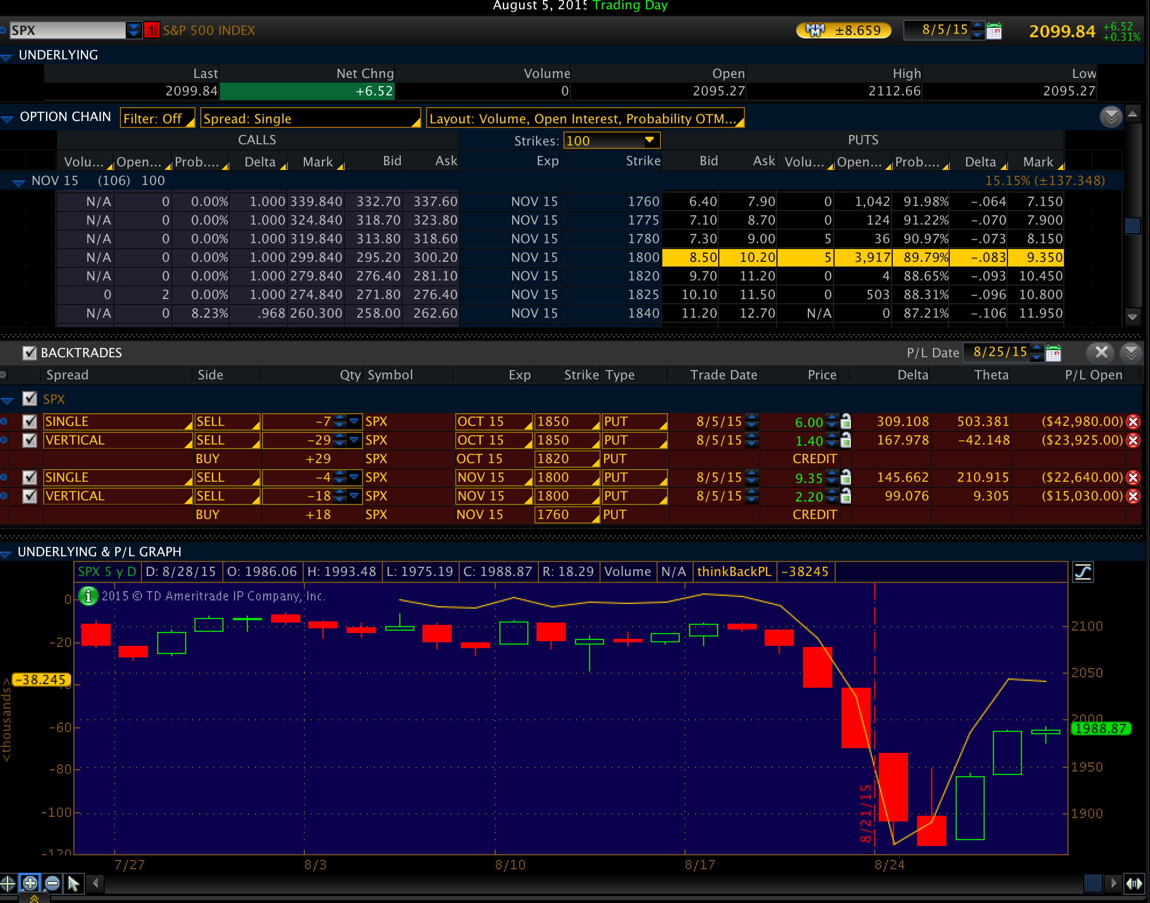Open the SPX symbol dropdown
1150x903 pixels.
[x=134, y=30]
